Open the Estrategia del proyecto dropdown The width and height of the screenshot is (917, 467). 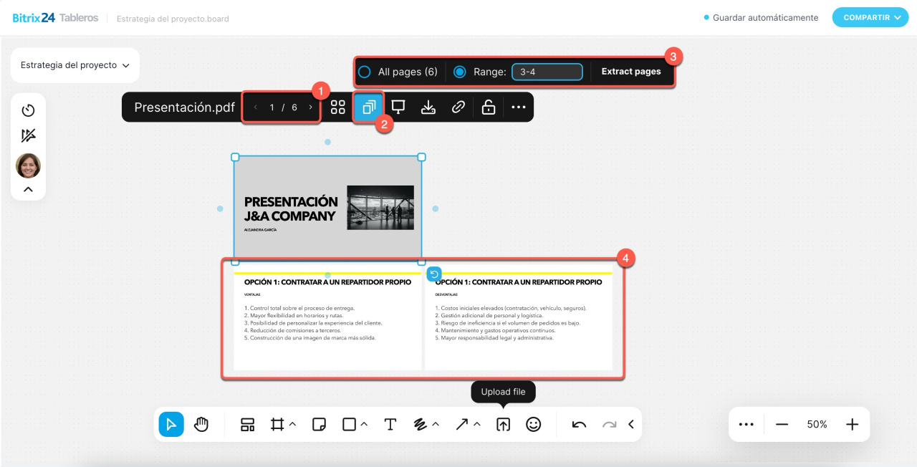point(75,65)
